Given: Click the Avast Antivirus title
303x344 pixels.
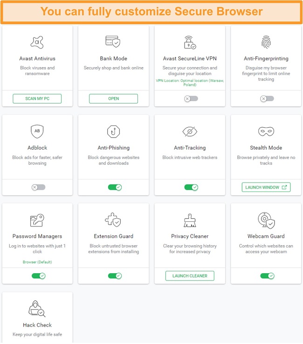Looking at the screenshot, I should tap(37, 59).
